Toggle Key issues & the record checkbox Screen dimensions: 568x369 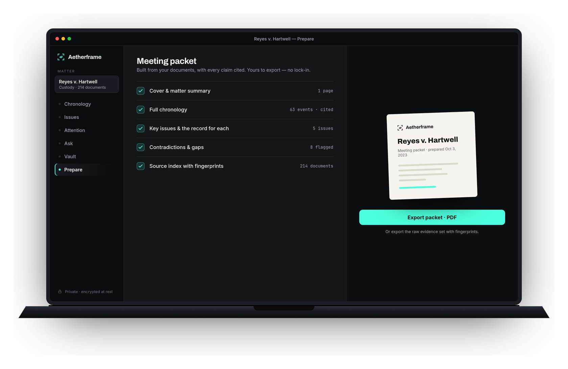click(x=141, y=128)
